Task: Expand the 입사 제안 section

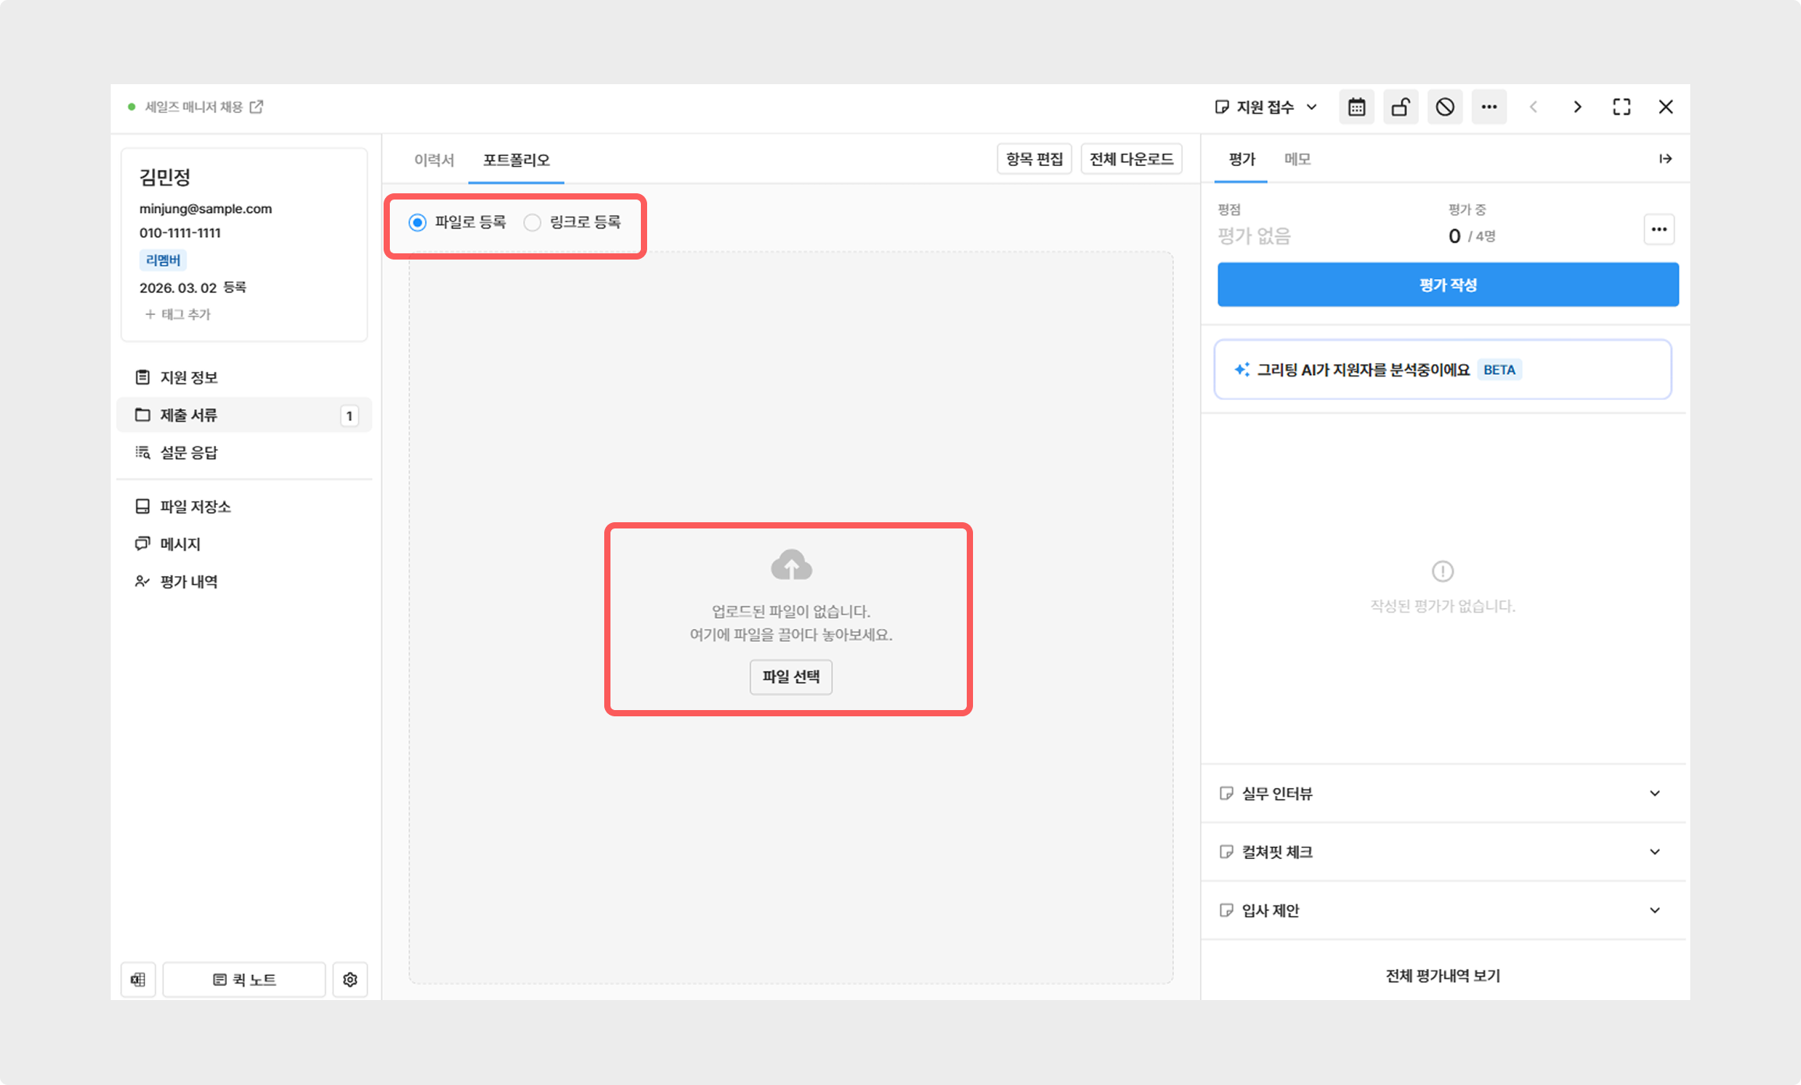Action: [1444, 910]
